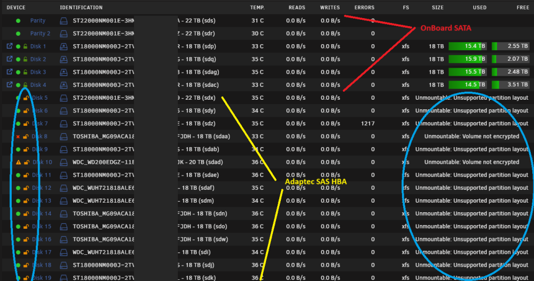The width and height of the screenshot is (534, 281).
Task: Open the browse icon for Disk 4
Action: pos(10,84)
